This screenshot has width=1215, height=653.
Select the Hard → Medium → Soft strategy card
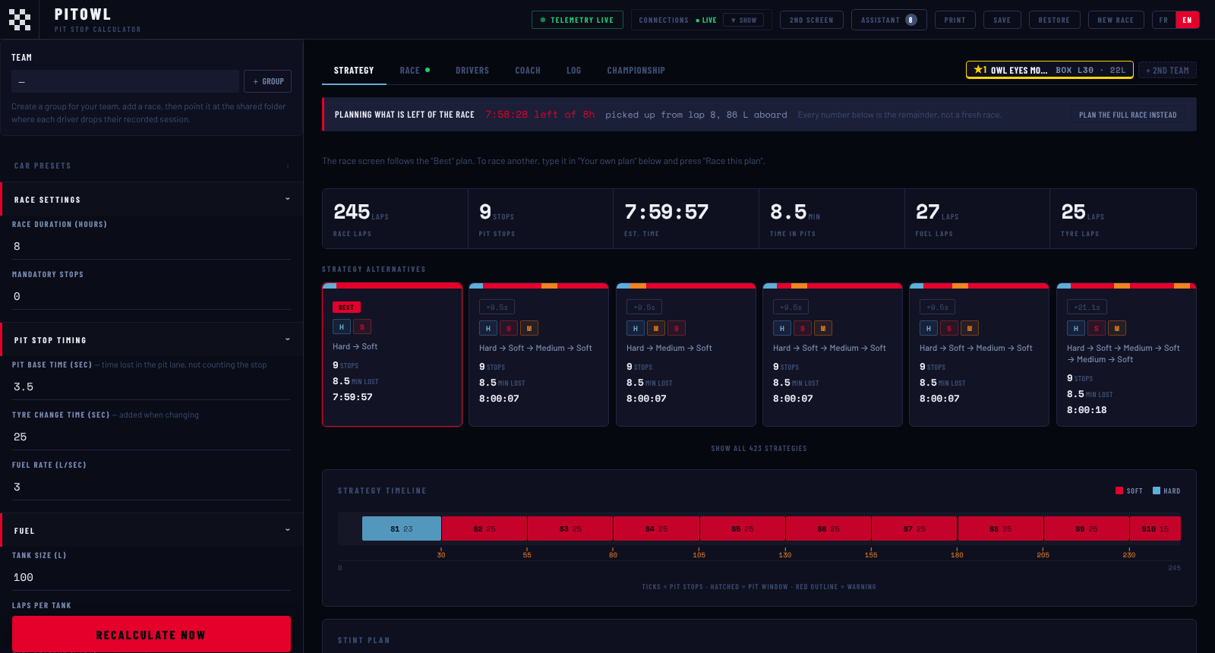686,355
